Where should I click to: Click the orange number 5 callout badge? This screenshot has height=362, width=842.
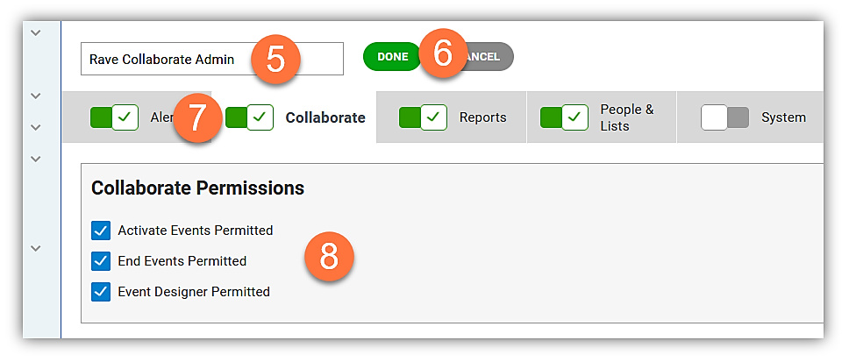pos(275,59)
